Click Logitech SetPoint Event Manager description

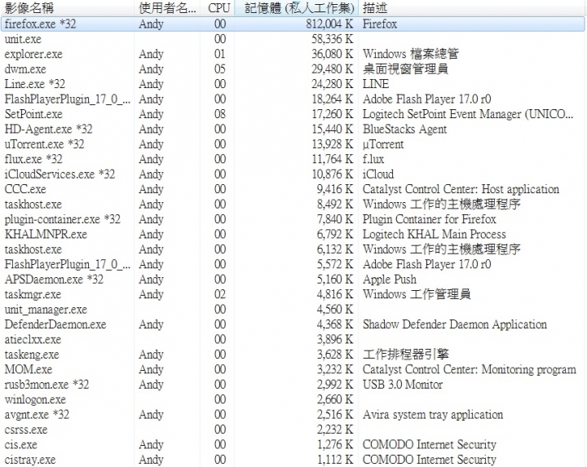[468, 114]
